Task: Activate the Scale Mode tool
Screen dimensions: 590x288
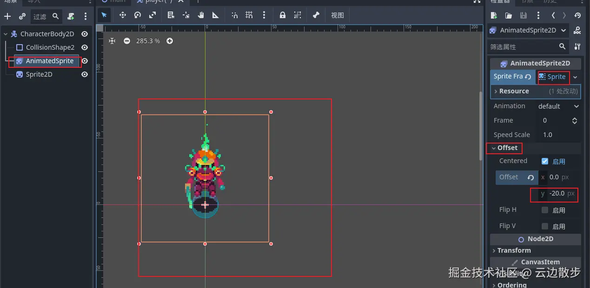Action: tap(152, 15)
